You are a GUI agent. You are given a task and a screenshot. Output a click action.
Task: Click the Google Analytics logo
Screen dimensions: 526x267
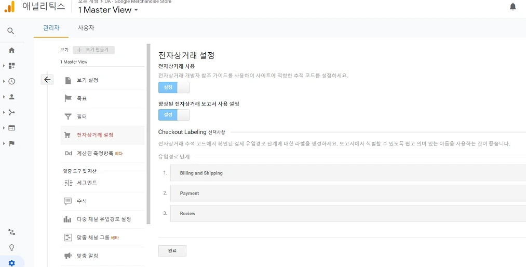click(10, 7)
